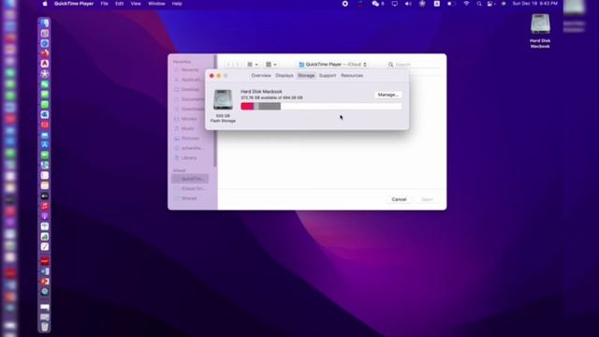The width and height of the screenshot is (599, 337).
Task: Select Shared in the dialog sidebar
Action: (x=190, y=198)
